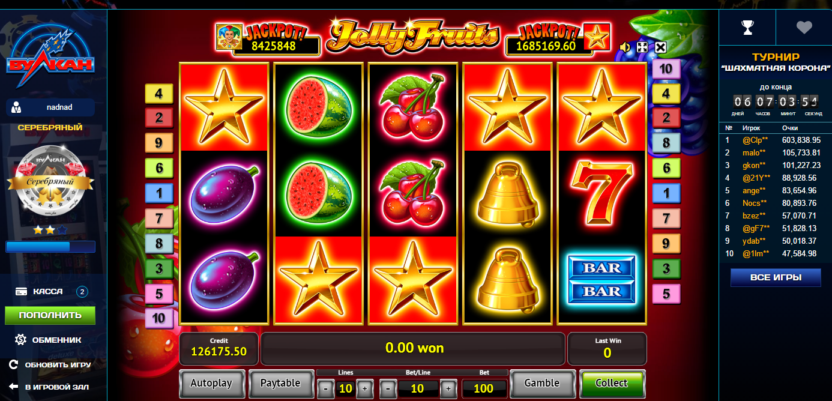Click the blue level progress bar
This screenshot has width=832, height=401.
(x=50, y=247)
